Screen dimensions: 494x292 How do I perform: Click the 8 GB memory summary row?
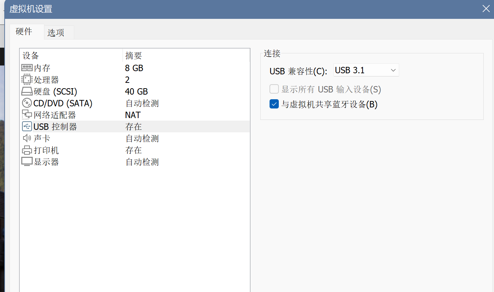[134, 68]
